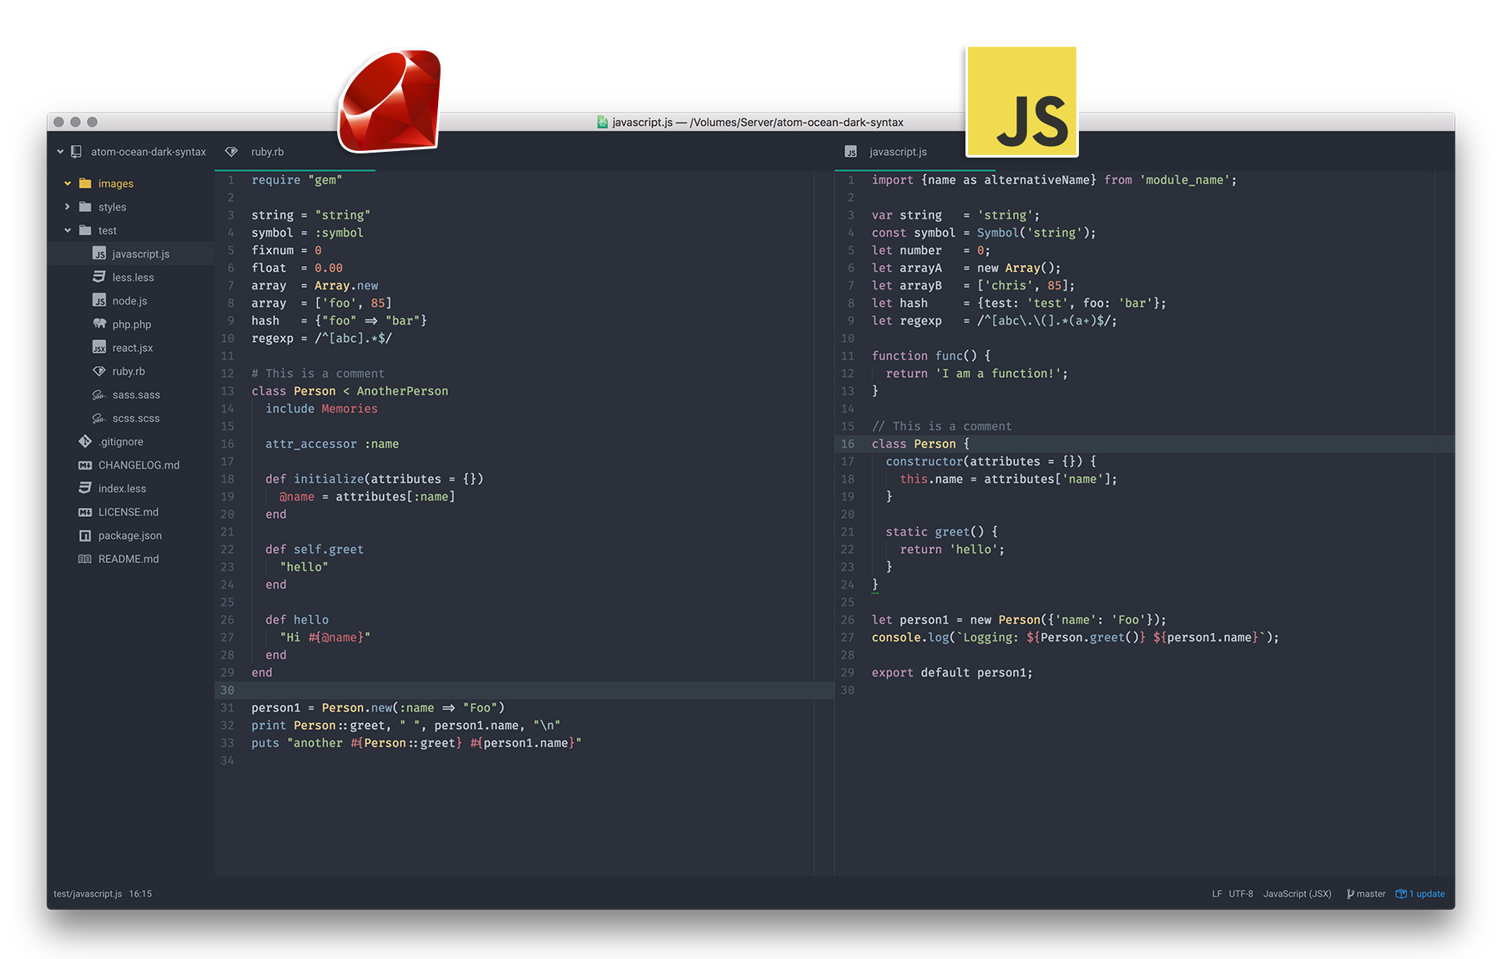Click the file icon beside index.less
1502x959 pixels.
coord(85,488)
